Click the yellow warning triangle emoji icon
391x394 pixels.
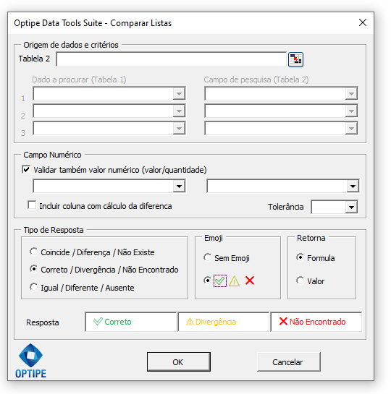tap(235, 280)
